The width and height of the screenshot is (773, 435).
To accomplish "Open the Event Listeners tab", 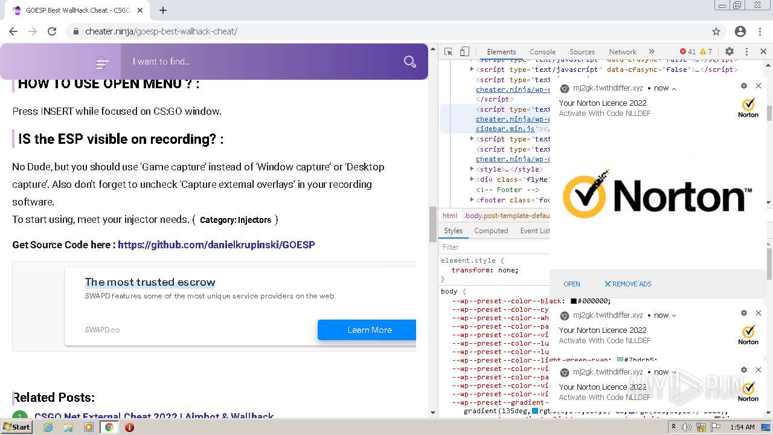I will 534,231.
